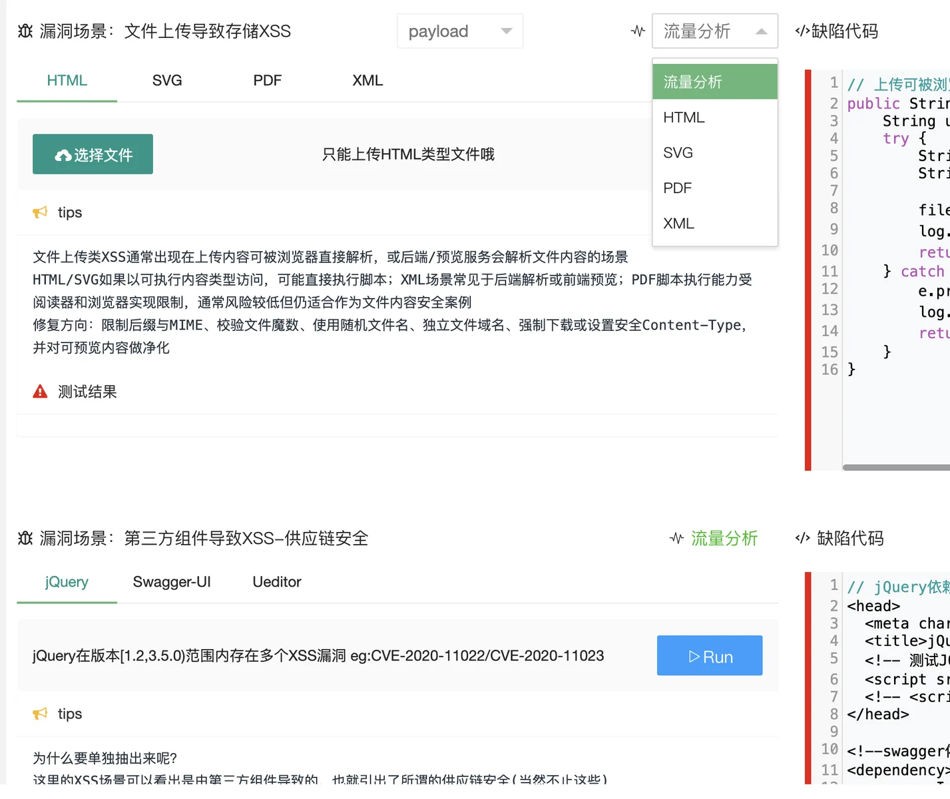
Task: Click the 'try {' code line
Action: 905,138
